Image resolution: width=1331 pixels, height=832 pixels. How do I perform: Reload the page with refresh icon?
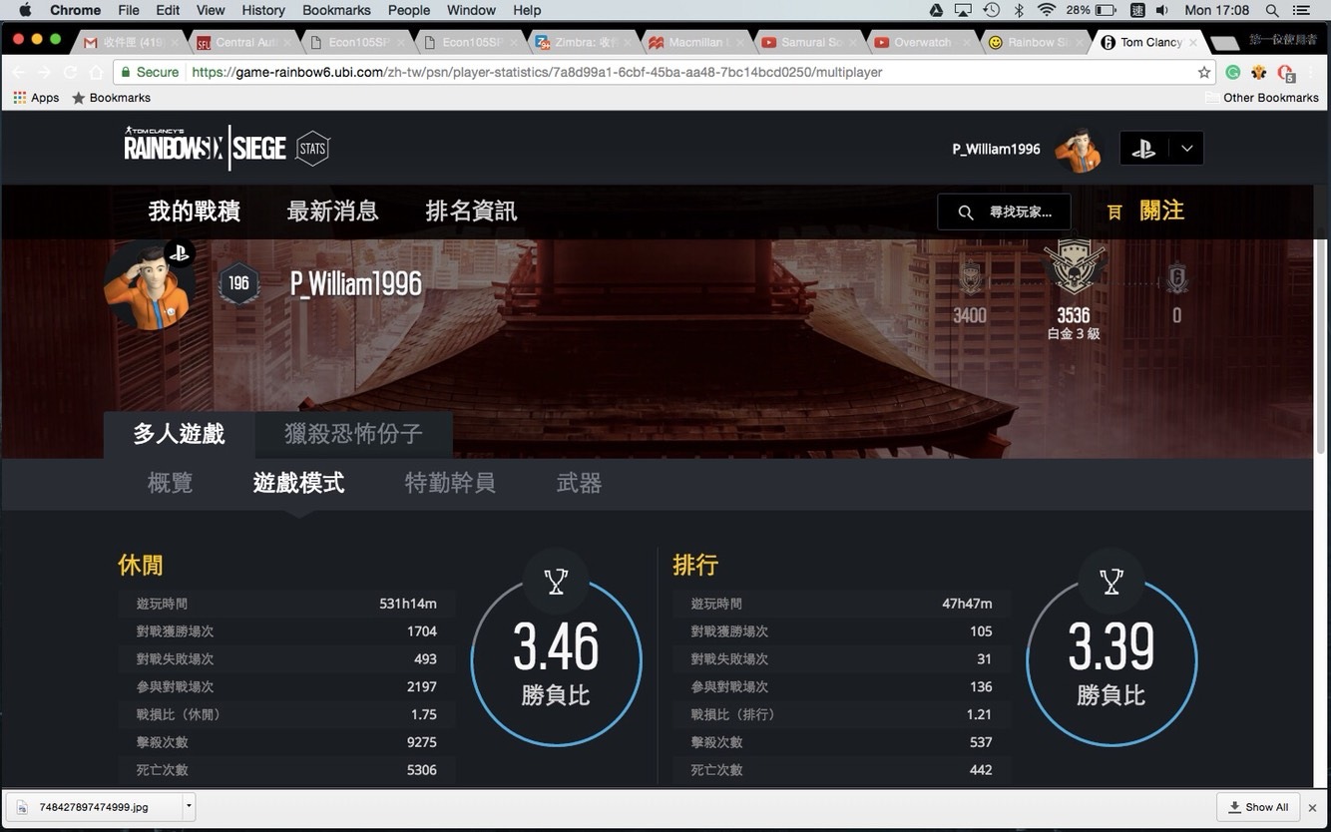coord(70,72)
